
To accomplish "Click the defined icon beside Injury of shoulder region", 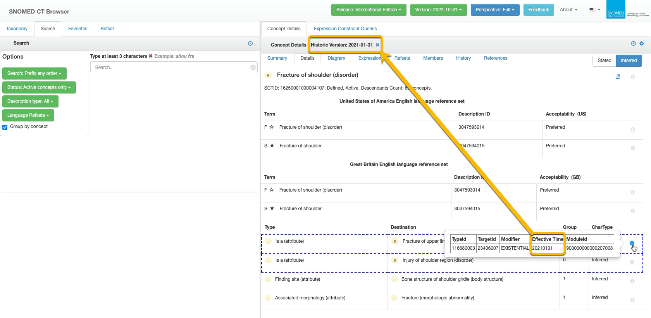I will click(395, 260).
